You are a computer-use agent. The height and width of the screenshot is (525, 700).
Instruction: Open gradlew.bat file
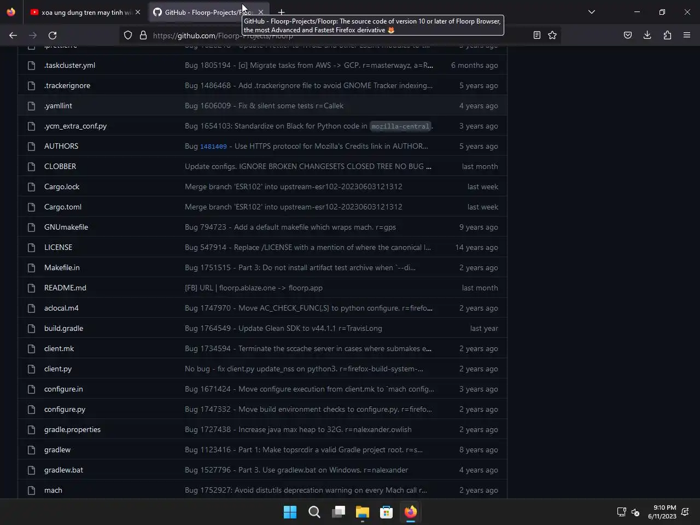coord(63,470)
